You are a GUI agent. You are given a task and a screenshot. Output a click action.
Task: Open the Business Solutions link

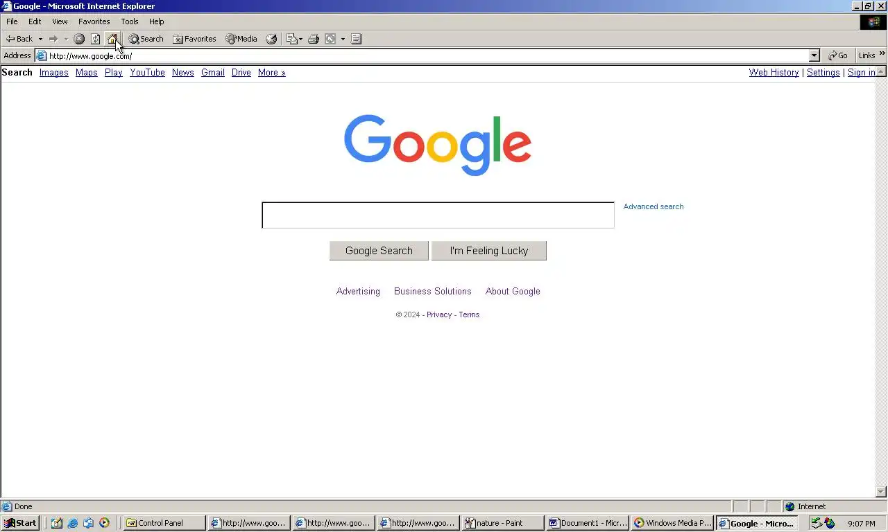432,291
